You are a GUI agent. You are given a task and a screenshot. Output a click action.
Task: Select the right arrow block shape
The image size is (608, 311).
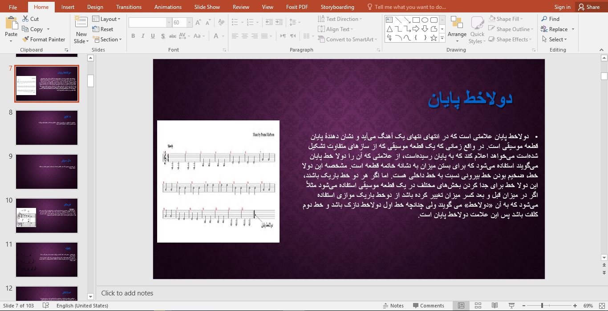tap(416, 29)
